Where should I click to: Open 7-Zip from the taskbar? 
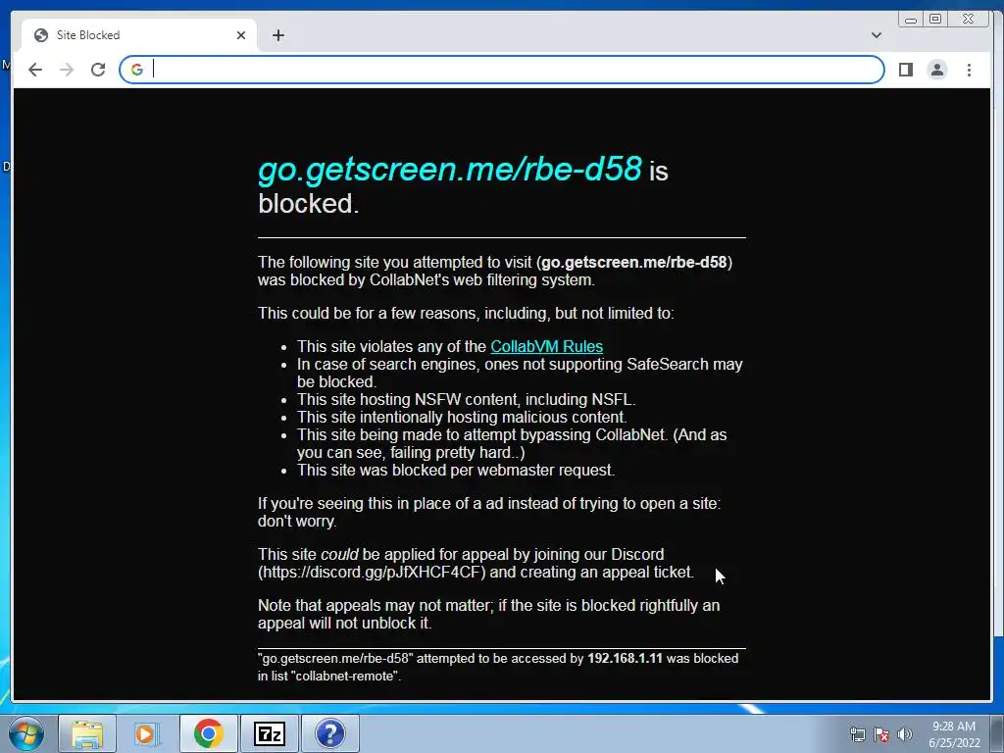coord(269,733)
